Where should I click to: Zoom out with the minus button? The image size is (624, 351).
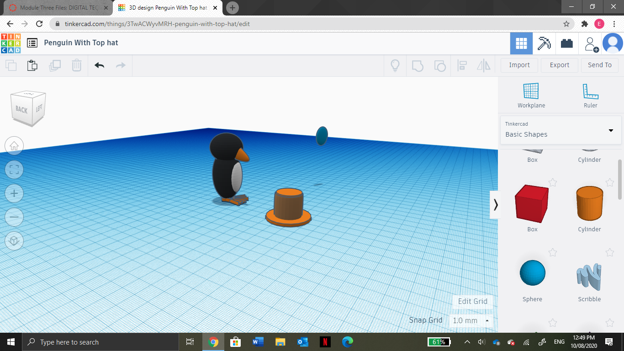coord(14,217)
